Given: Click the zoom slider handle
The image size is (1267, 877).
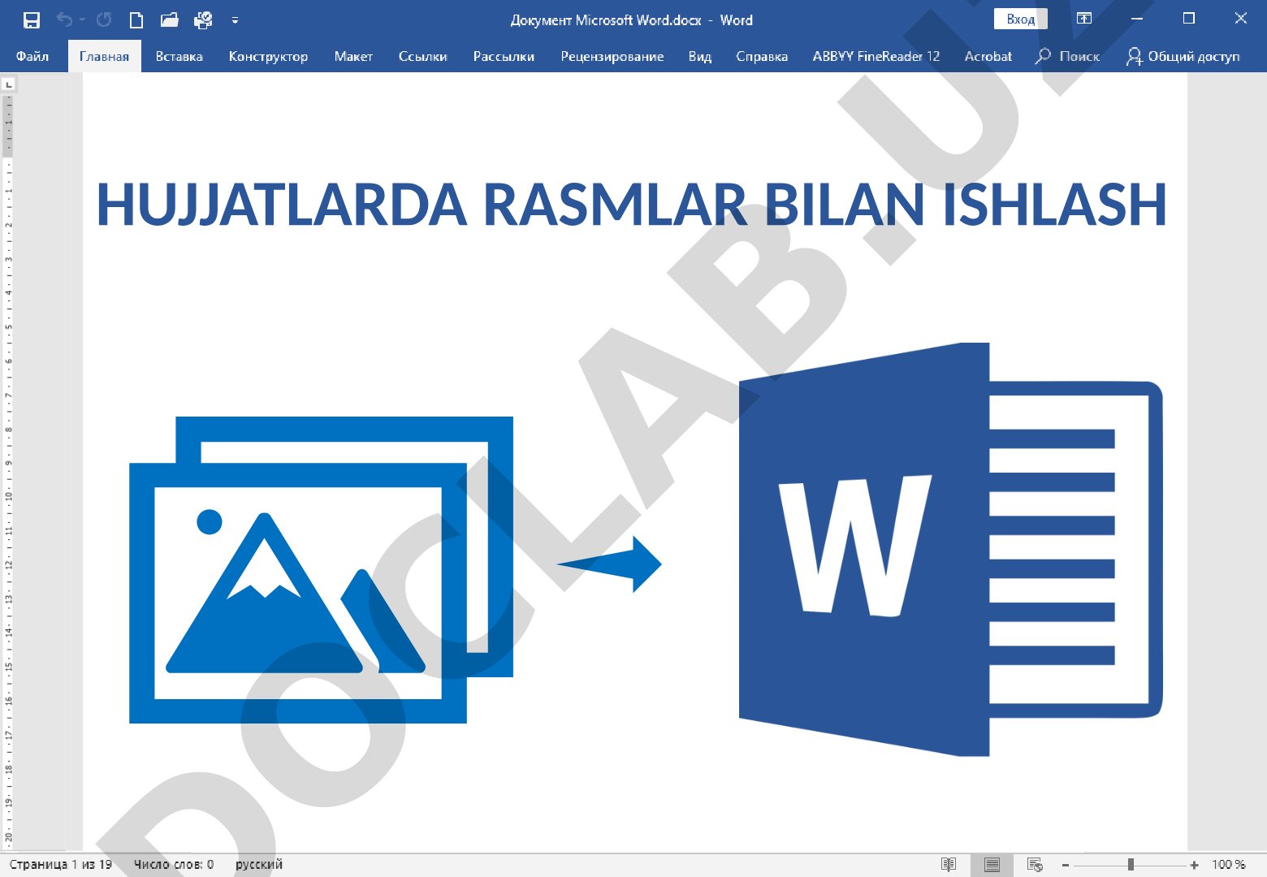Looking at the screenshot, I should 1131,865.
